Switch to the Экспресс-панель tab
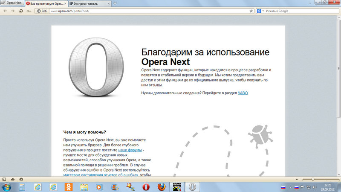Screen dimensions: 341x192 click(x=90, y=4)
